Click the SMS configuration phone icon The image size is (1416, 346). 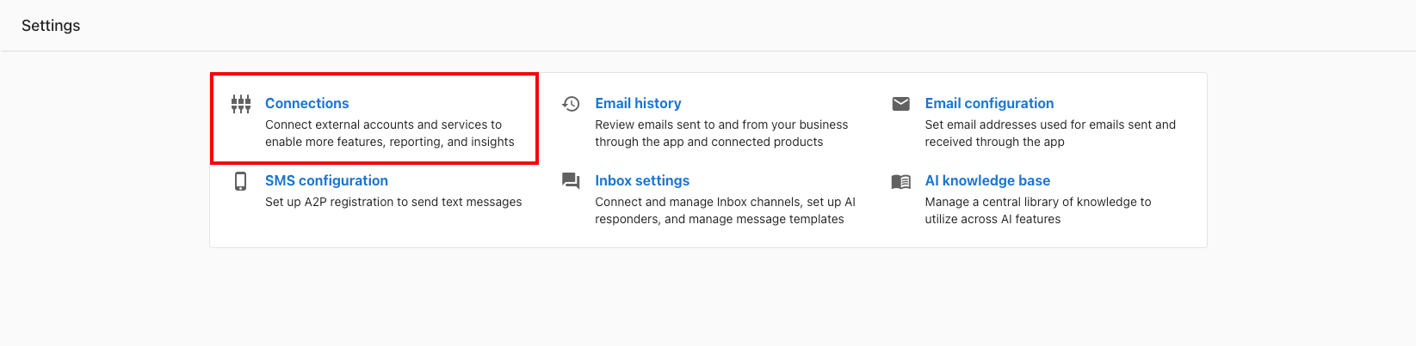pos(241,181)
